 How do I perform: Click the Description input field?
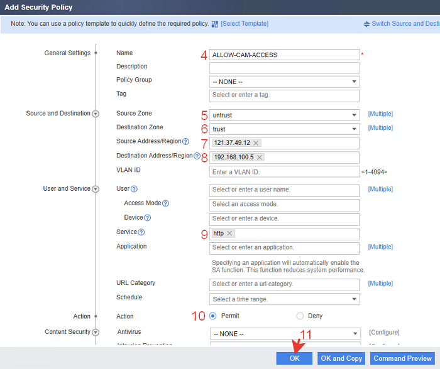point(284,68)
